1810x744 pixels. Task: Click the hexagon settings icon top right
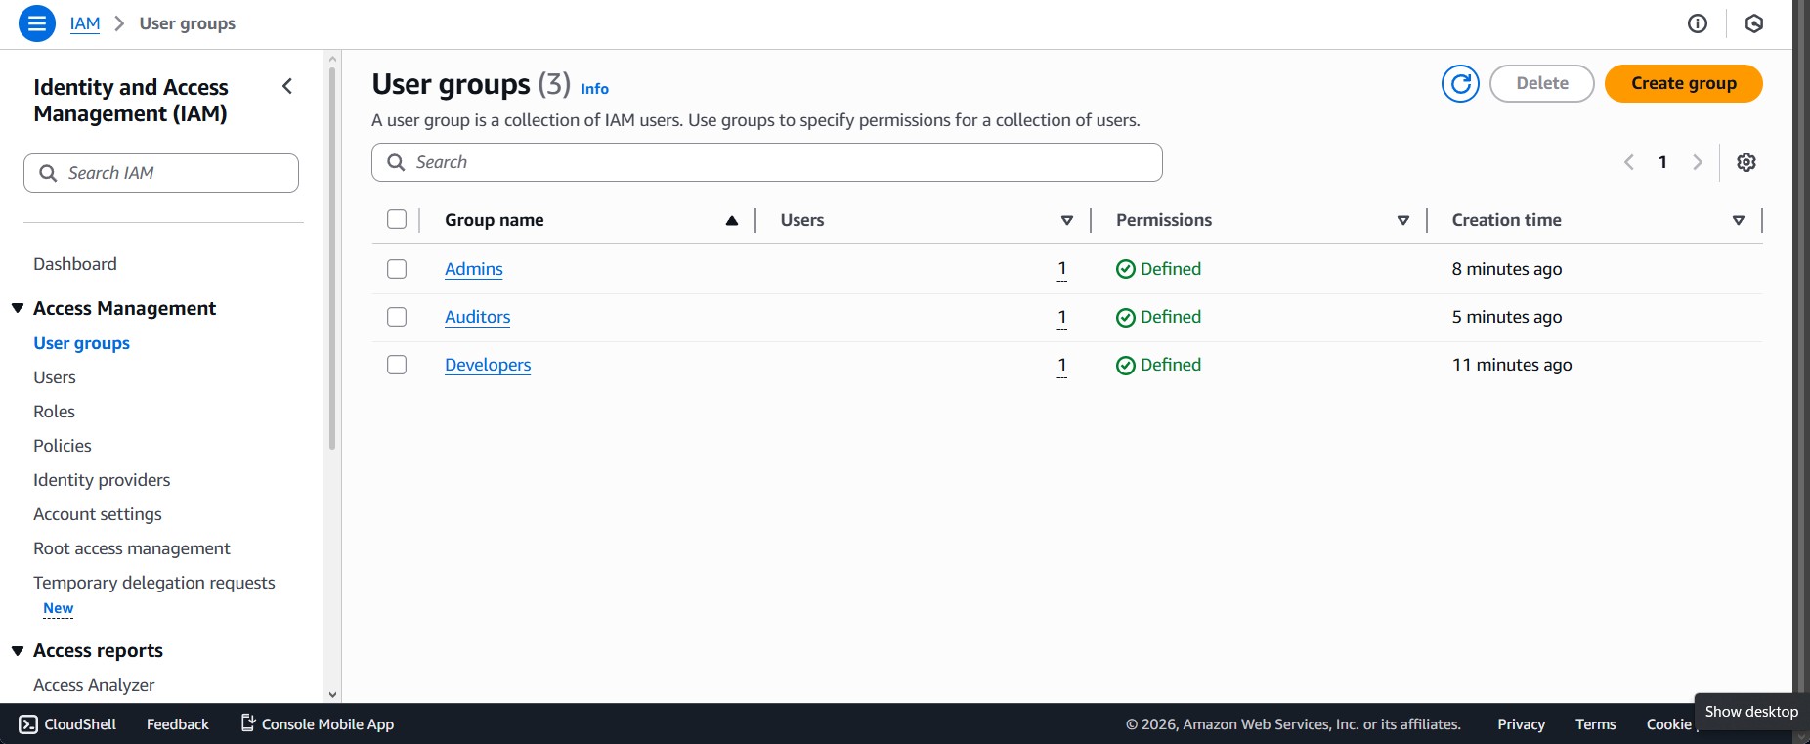[1753, 23]
